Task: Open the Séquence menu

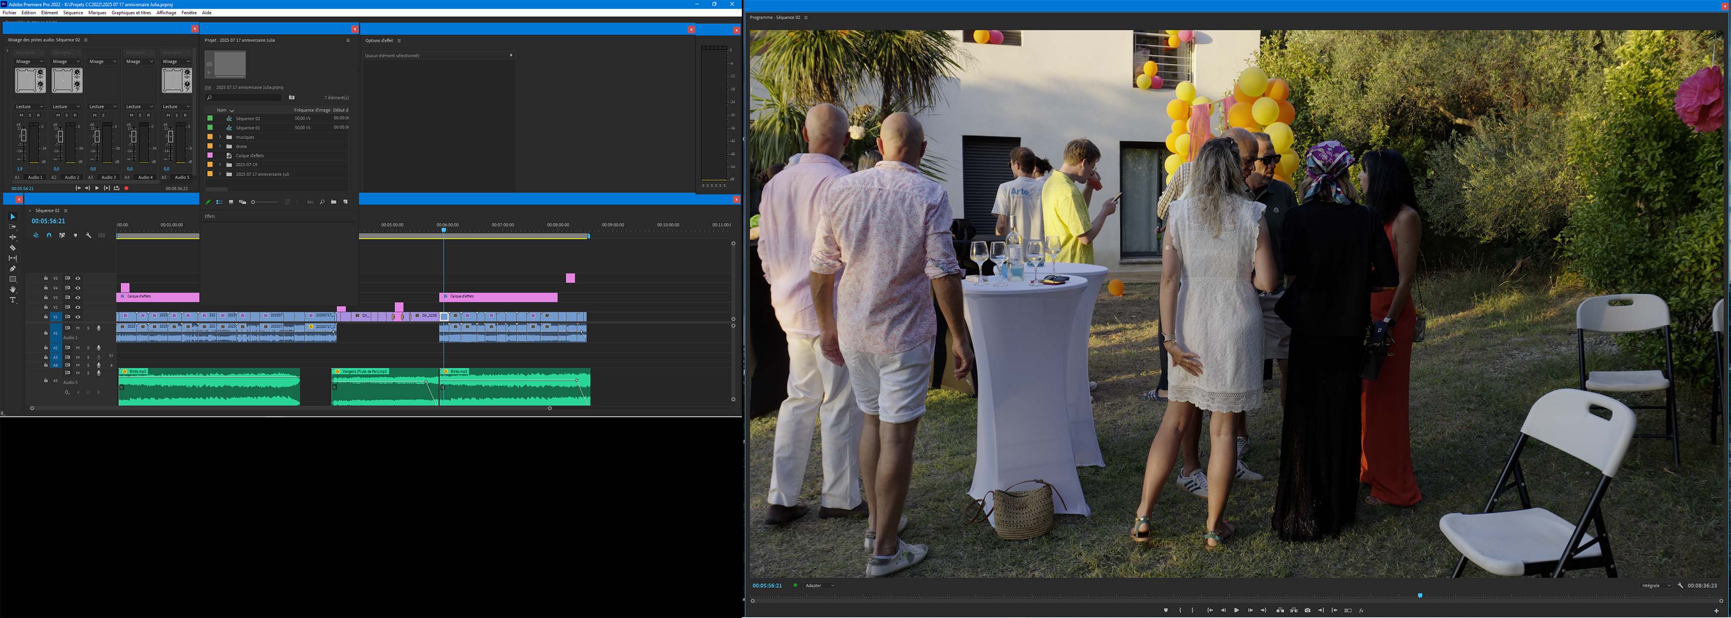Action: tap(73, 13)
